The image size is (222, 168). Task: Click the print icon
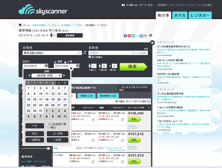tap(151, 35)
